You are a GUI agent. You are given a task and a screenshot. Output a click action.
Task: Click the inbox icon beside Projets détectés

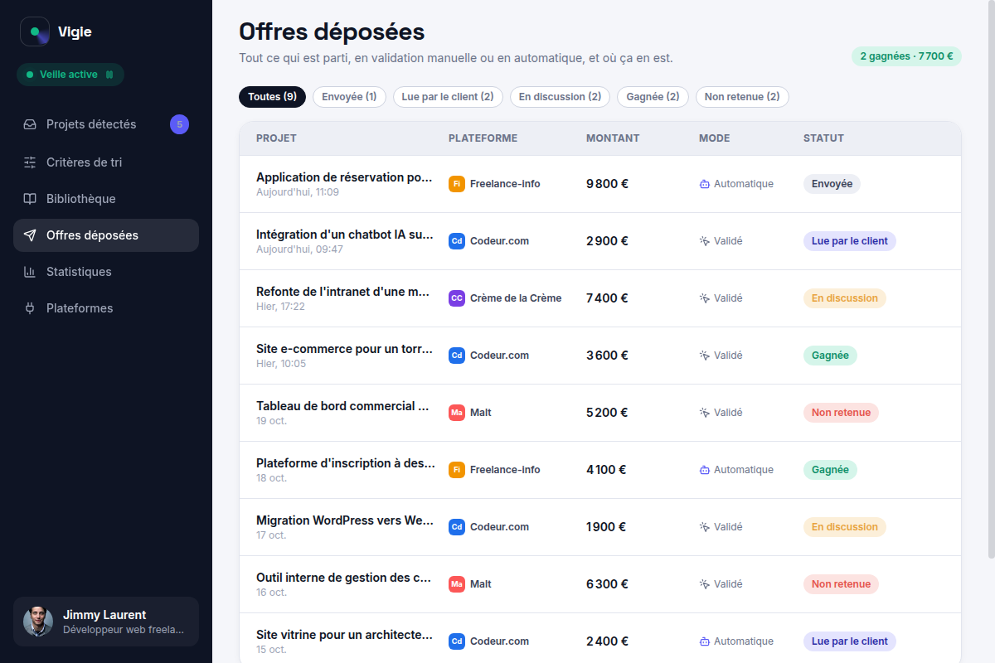30,124
